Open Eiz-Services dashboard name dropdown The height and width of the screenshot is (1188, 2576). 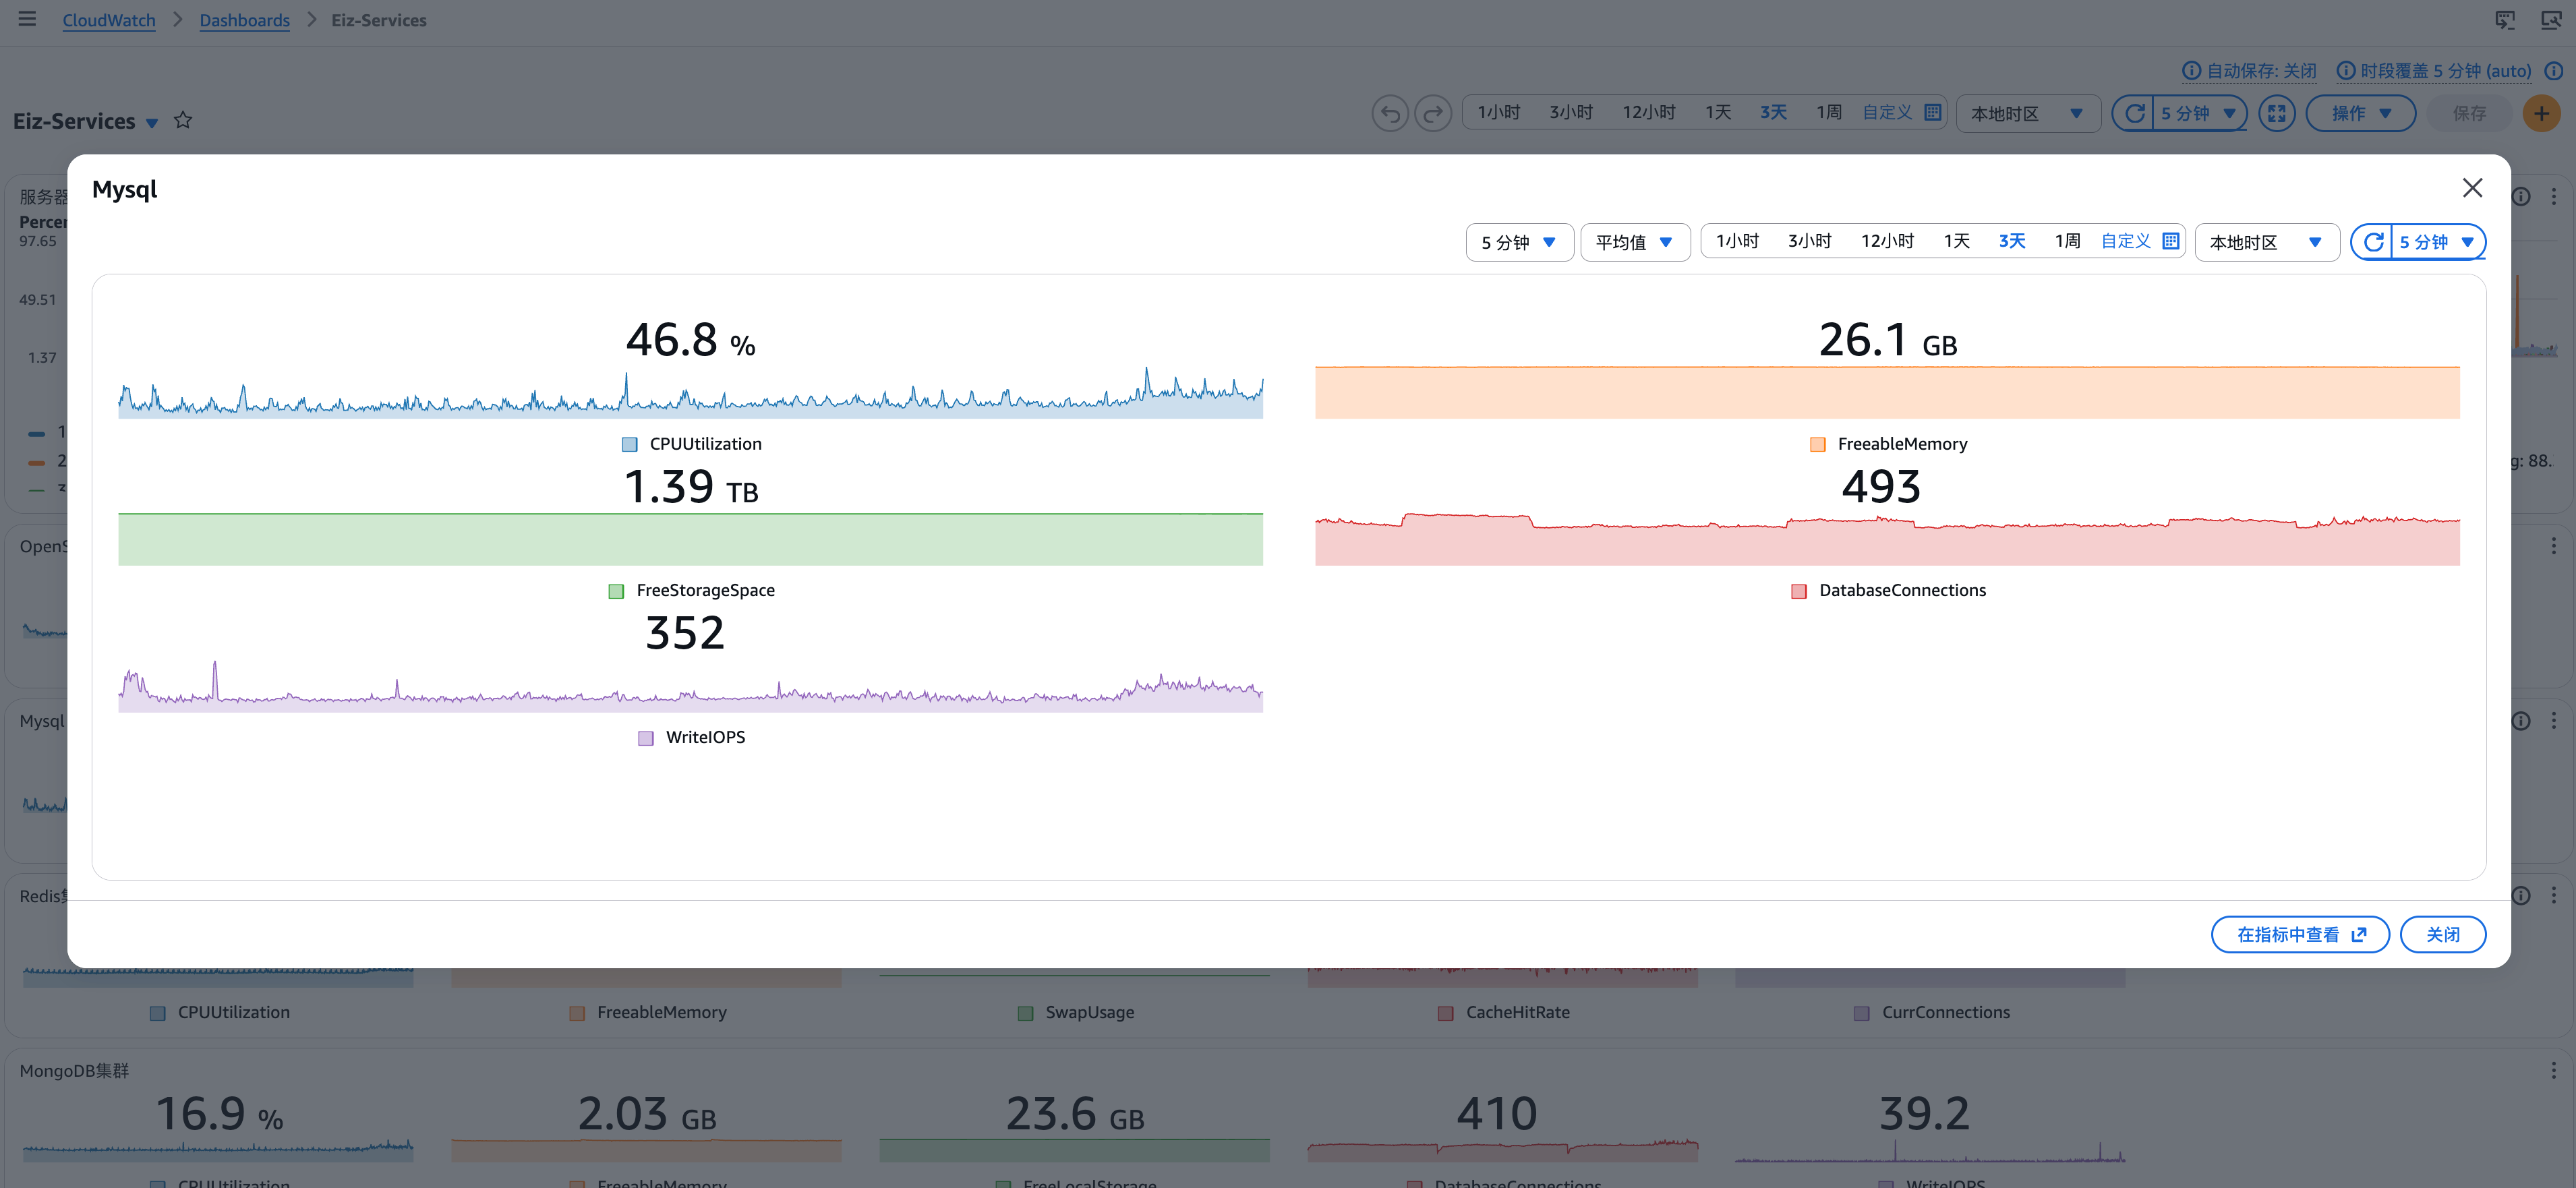pos(152,123)
